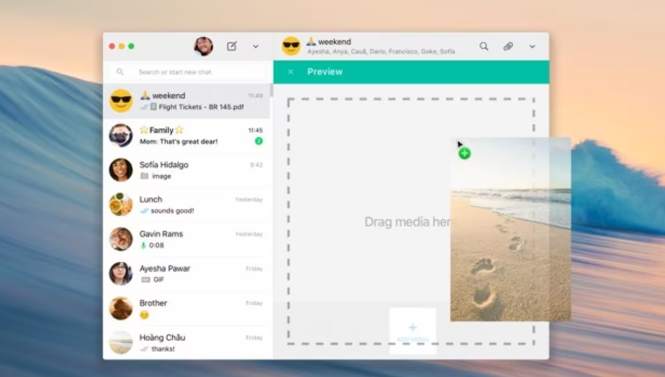
Task: Click the new chat compose icon
Action: tap(232, 46)
